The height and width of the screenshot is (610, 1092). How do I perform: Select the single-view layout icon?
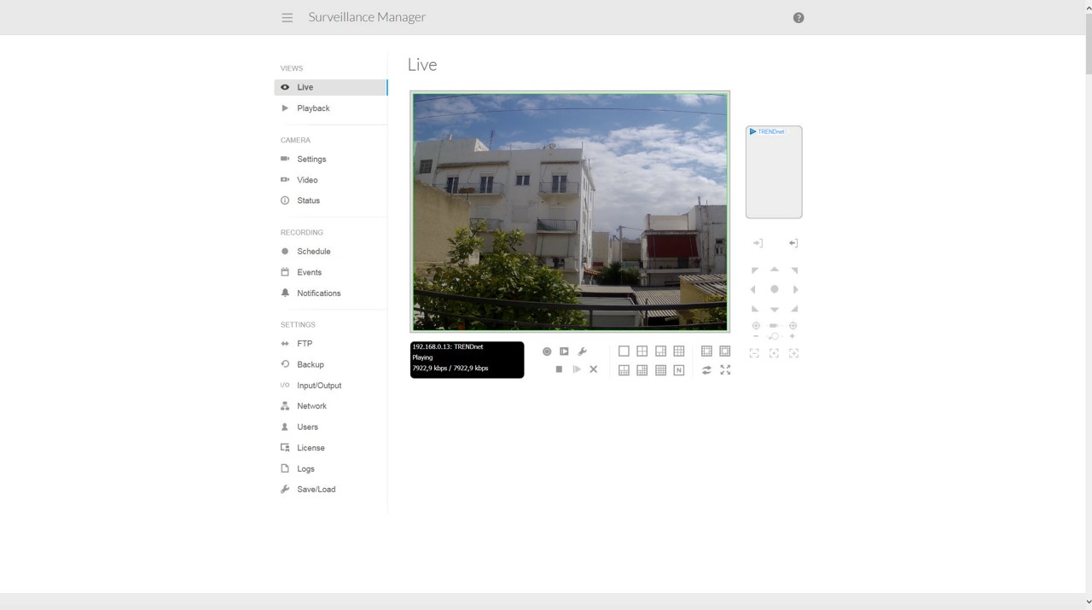tap(624, 351)
